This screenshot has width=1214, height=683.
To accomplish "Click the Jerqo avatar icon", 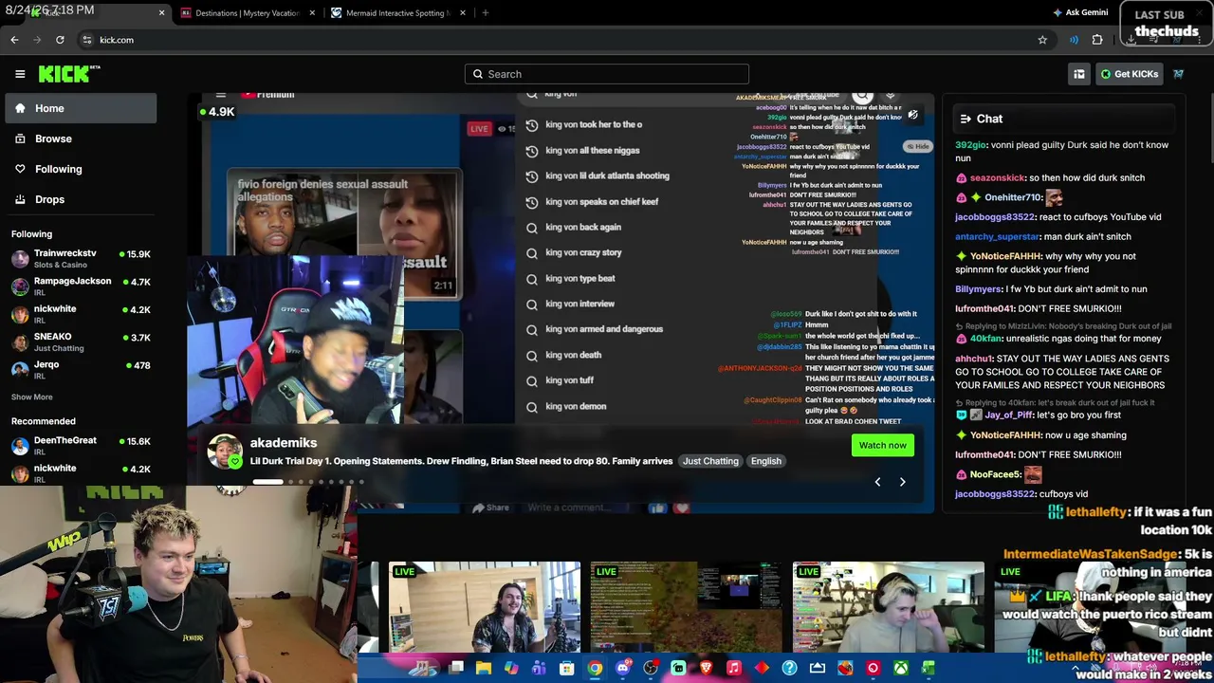I will pyautogui.click(x=20, y=369).
